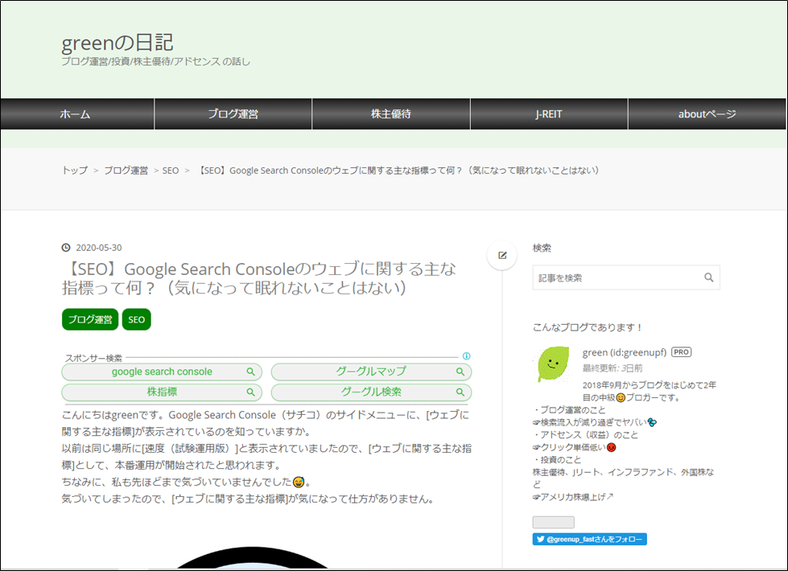
Task: Click the 最終更新: 3日前 text
Action: pos(612,368)
